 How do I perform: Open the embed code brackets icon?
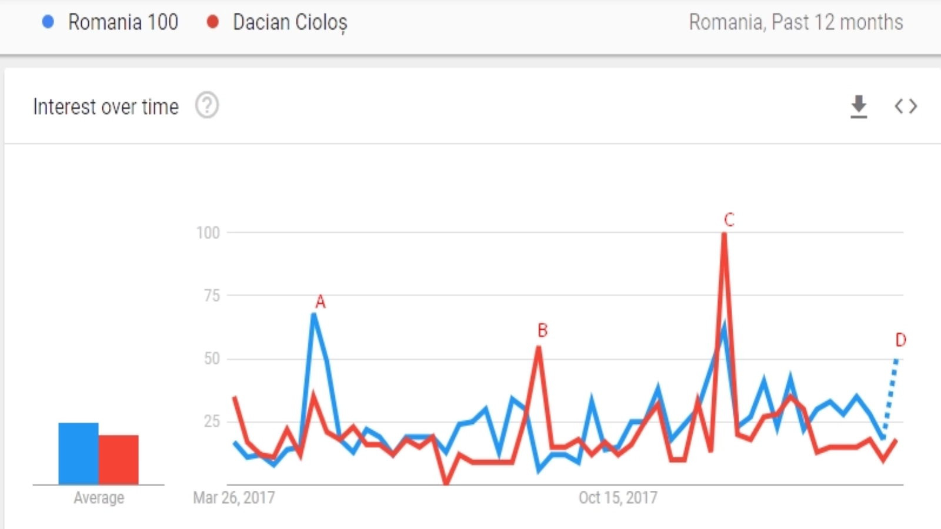point(906,106)
